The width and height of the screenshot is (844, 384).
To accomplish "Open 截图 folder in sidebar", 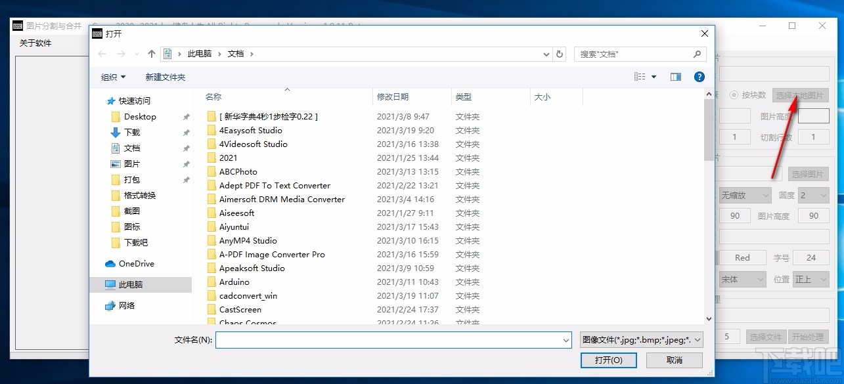I will (132, 211).
